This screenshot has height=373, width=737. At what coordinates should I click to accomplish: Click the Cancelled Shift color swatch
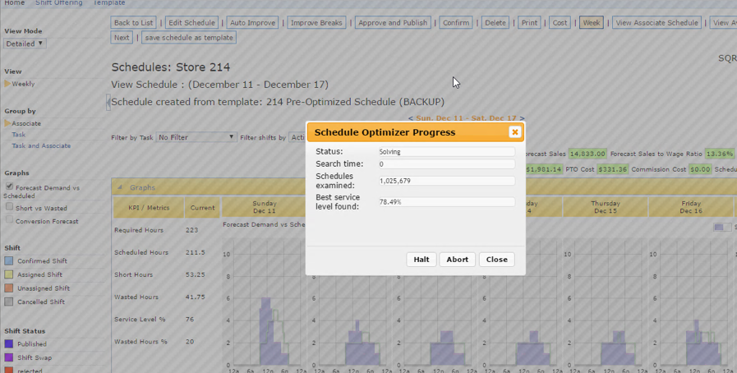[x=8, y=302]
